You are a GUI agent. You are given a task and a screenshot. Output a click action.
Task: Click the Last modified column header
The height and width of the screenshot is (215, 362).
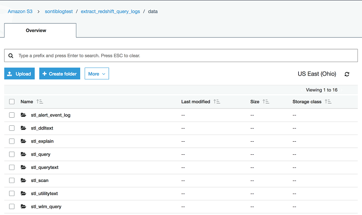click(195, 101)
